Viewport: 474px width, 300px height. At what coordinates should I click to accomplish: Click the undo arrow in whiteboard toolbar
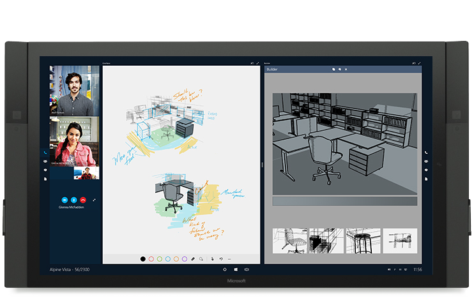[x=221, y=259]
